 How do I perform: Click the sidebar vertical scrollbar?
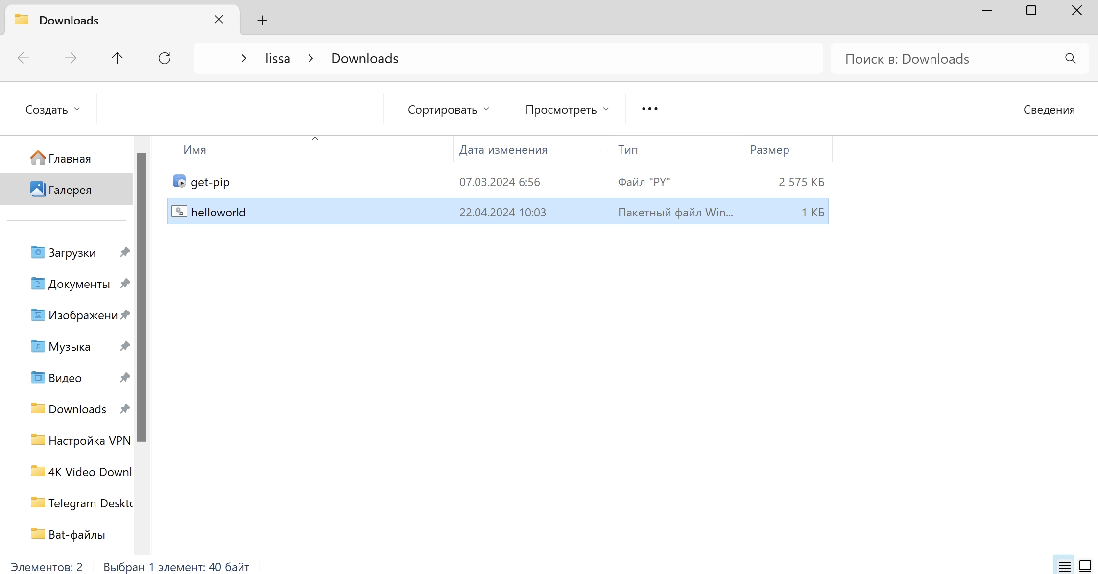(x=142, y=297)
